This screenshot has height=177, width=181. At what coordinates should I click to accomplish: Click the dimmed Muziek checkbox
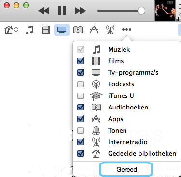click(81, 49)
